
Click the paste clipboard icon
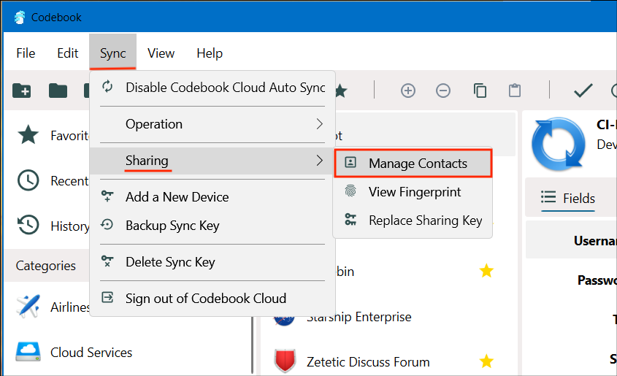point(515,91)
